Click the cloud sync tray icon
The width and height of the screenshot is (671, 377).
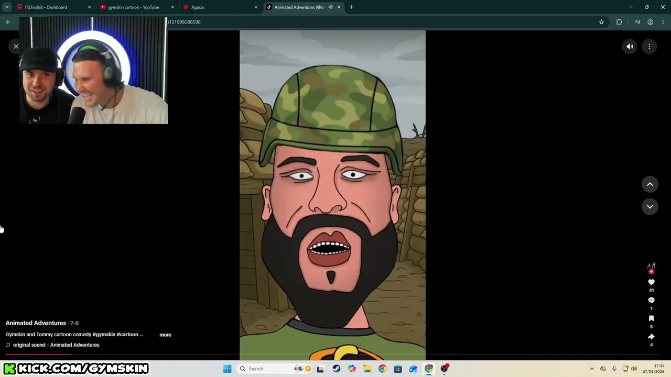click(603, 369)
